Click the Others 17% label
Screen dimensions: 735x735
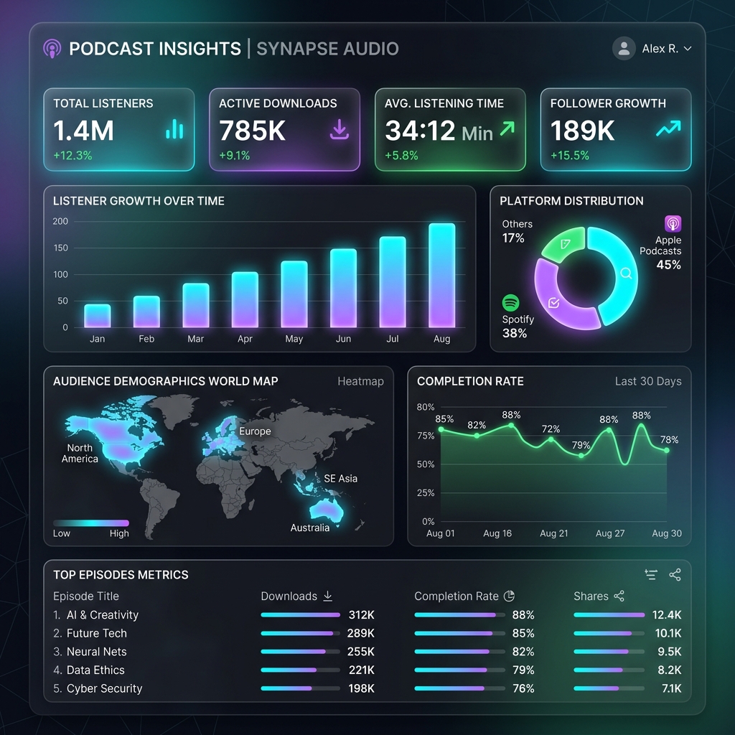(517, 231)
